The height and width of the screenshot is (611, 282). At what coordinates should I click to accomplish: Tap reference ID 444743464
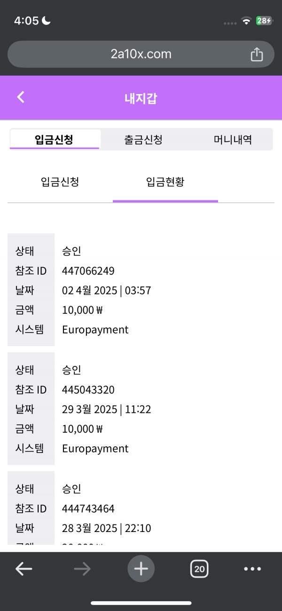coord(88,508)
